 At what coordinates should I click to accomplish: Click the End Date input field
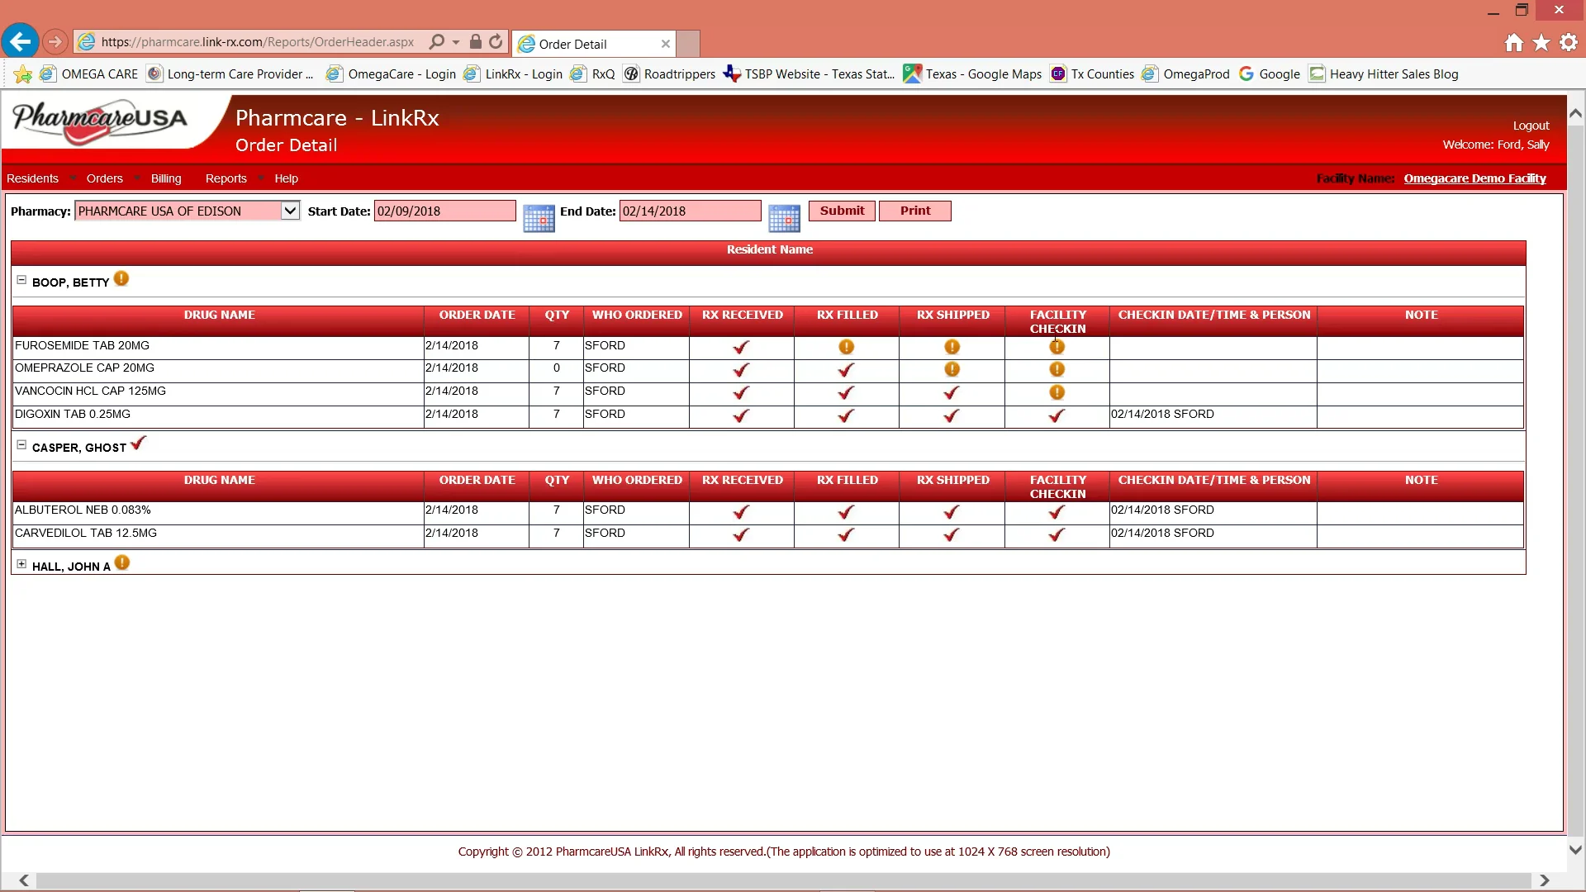click(x=691, y=211)
